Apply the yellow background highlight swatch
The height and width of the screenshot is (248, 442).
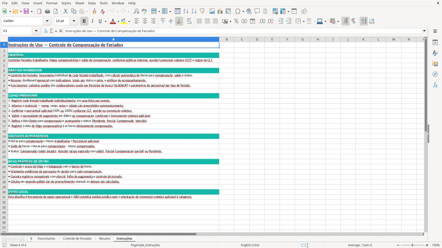click(x=124, y=21)
